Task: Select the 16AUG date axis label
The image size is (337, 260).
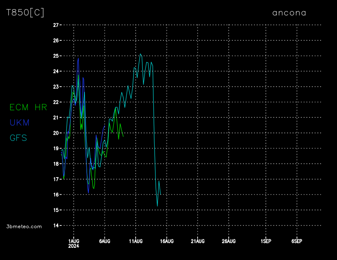Action: (x=167, y=241)
